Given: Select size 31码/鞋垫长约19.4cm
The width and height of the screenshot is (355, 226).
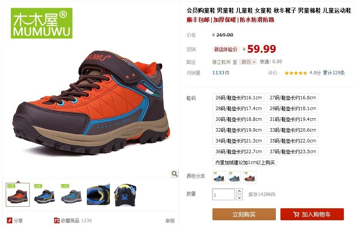Looking at the screenshot, I should (292, 119).
